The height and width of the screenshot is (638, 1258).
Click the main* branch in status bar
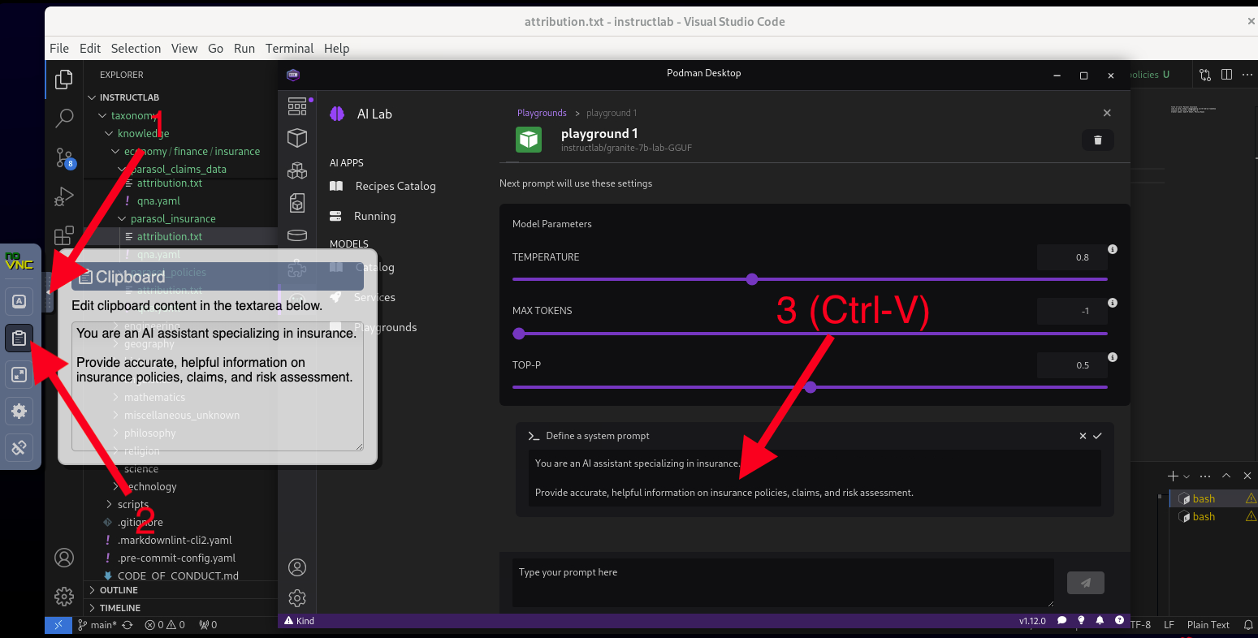pyautogui.click(x=97, y=625)
